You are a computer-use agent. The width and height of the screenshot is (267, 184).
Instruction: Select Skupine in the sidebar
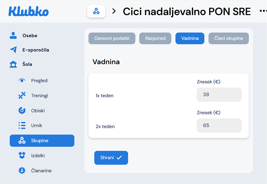(x=42, y=141)
